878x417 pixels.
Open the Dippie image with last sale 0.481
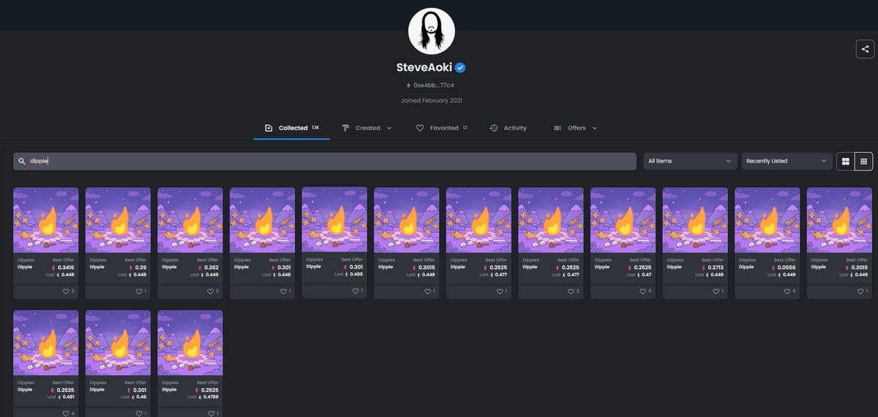tap(45, 343)
